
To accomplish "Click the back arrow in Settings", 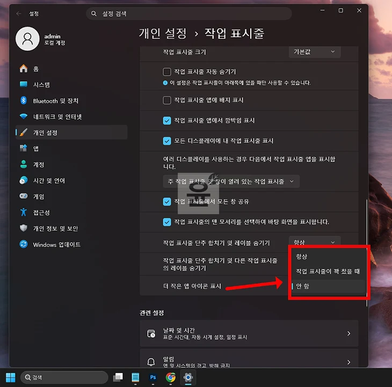I will 19,13.
